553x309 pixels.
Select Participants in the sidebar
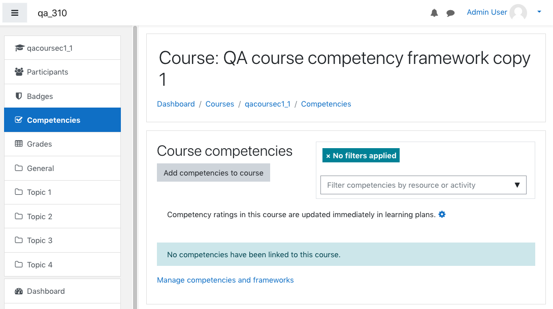[x=62, y=72]
